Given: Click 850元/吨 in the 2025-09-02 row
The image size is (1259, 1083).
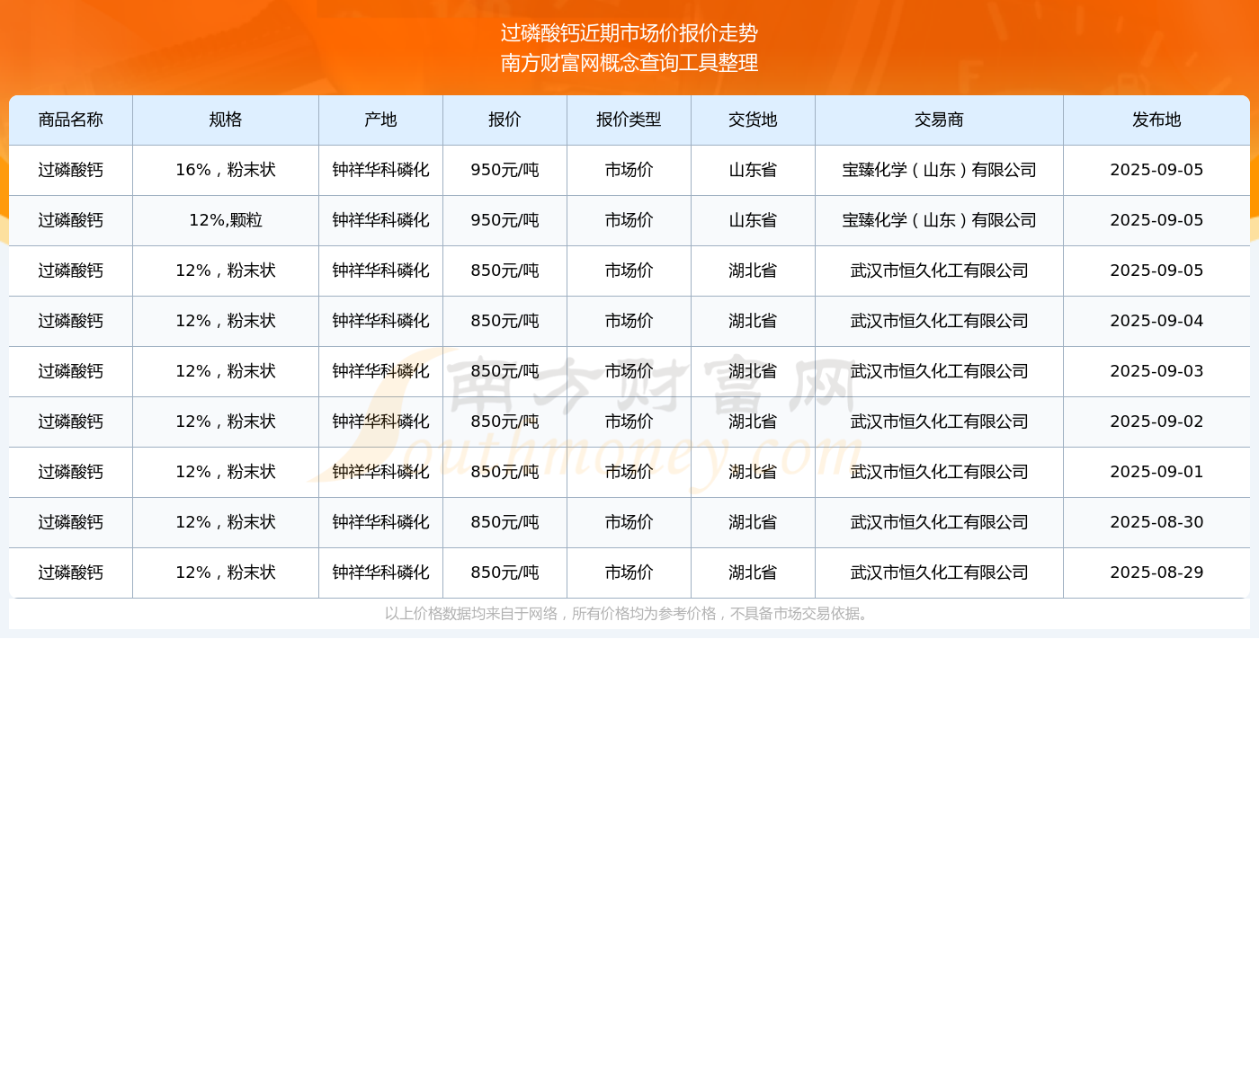Looking at the screenshot, I should coord(504,422).
